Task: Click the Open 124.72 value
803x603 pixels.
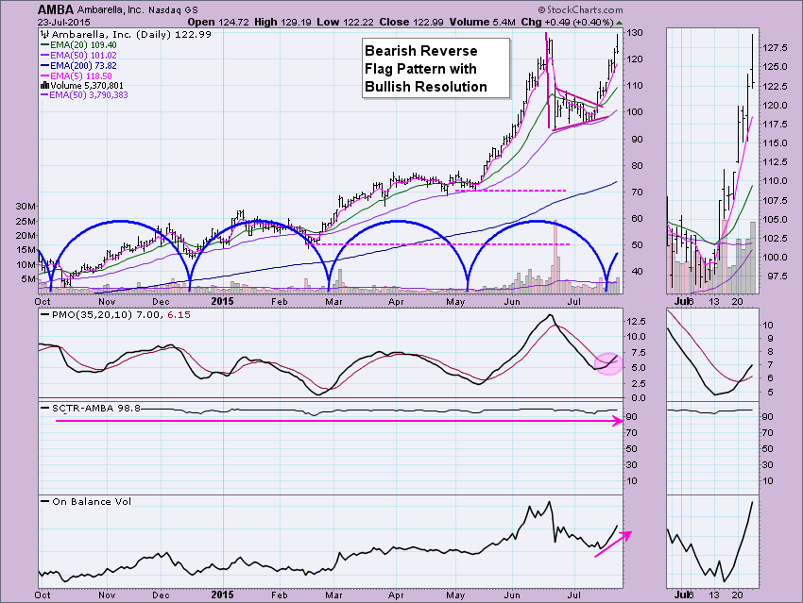Action: tap(218, 22)
